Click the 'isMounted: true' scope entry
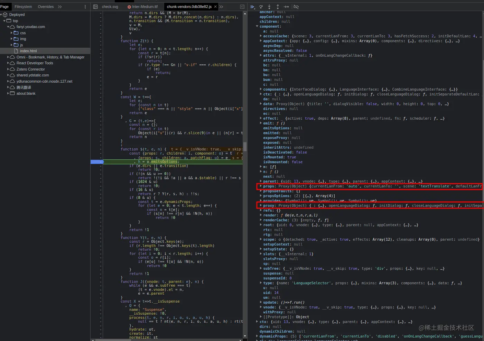The height and width of the screenshot is (341, 484). click(x=279, y=157)
